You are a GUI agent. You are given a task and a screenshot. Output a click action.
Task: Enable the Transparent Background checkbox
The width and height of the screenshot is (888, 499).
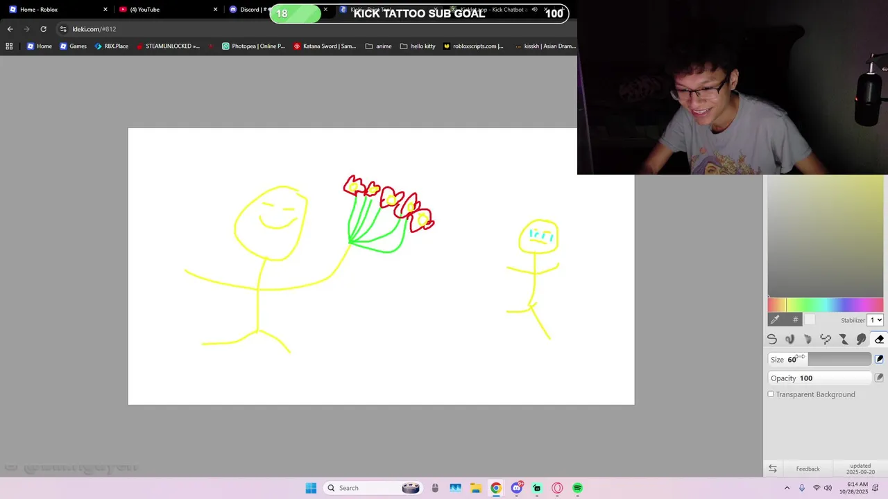[x=771, y=394]
